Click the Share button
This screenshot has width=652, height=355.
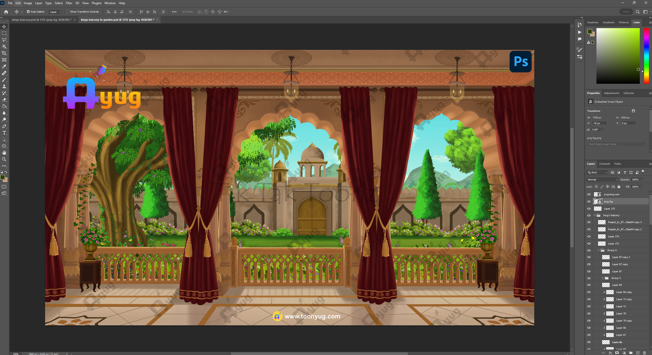pos(626,12)
